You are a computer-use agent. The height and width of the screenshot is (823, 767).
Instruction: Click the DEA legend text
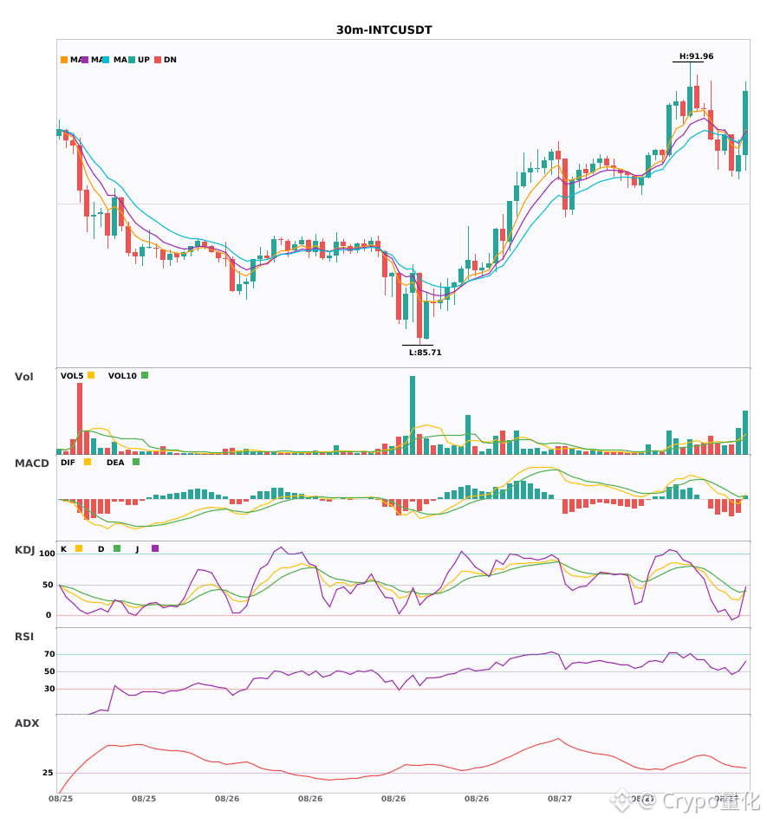[x=115, y=463]
